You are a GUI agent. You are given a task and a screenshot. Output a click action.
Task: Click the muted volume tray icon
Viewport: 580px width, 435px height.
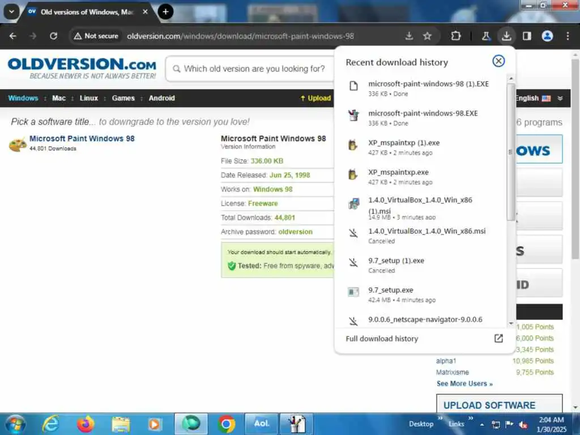coord(523,425)
